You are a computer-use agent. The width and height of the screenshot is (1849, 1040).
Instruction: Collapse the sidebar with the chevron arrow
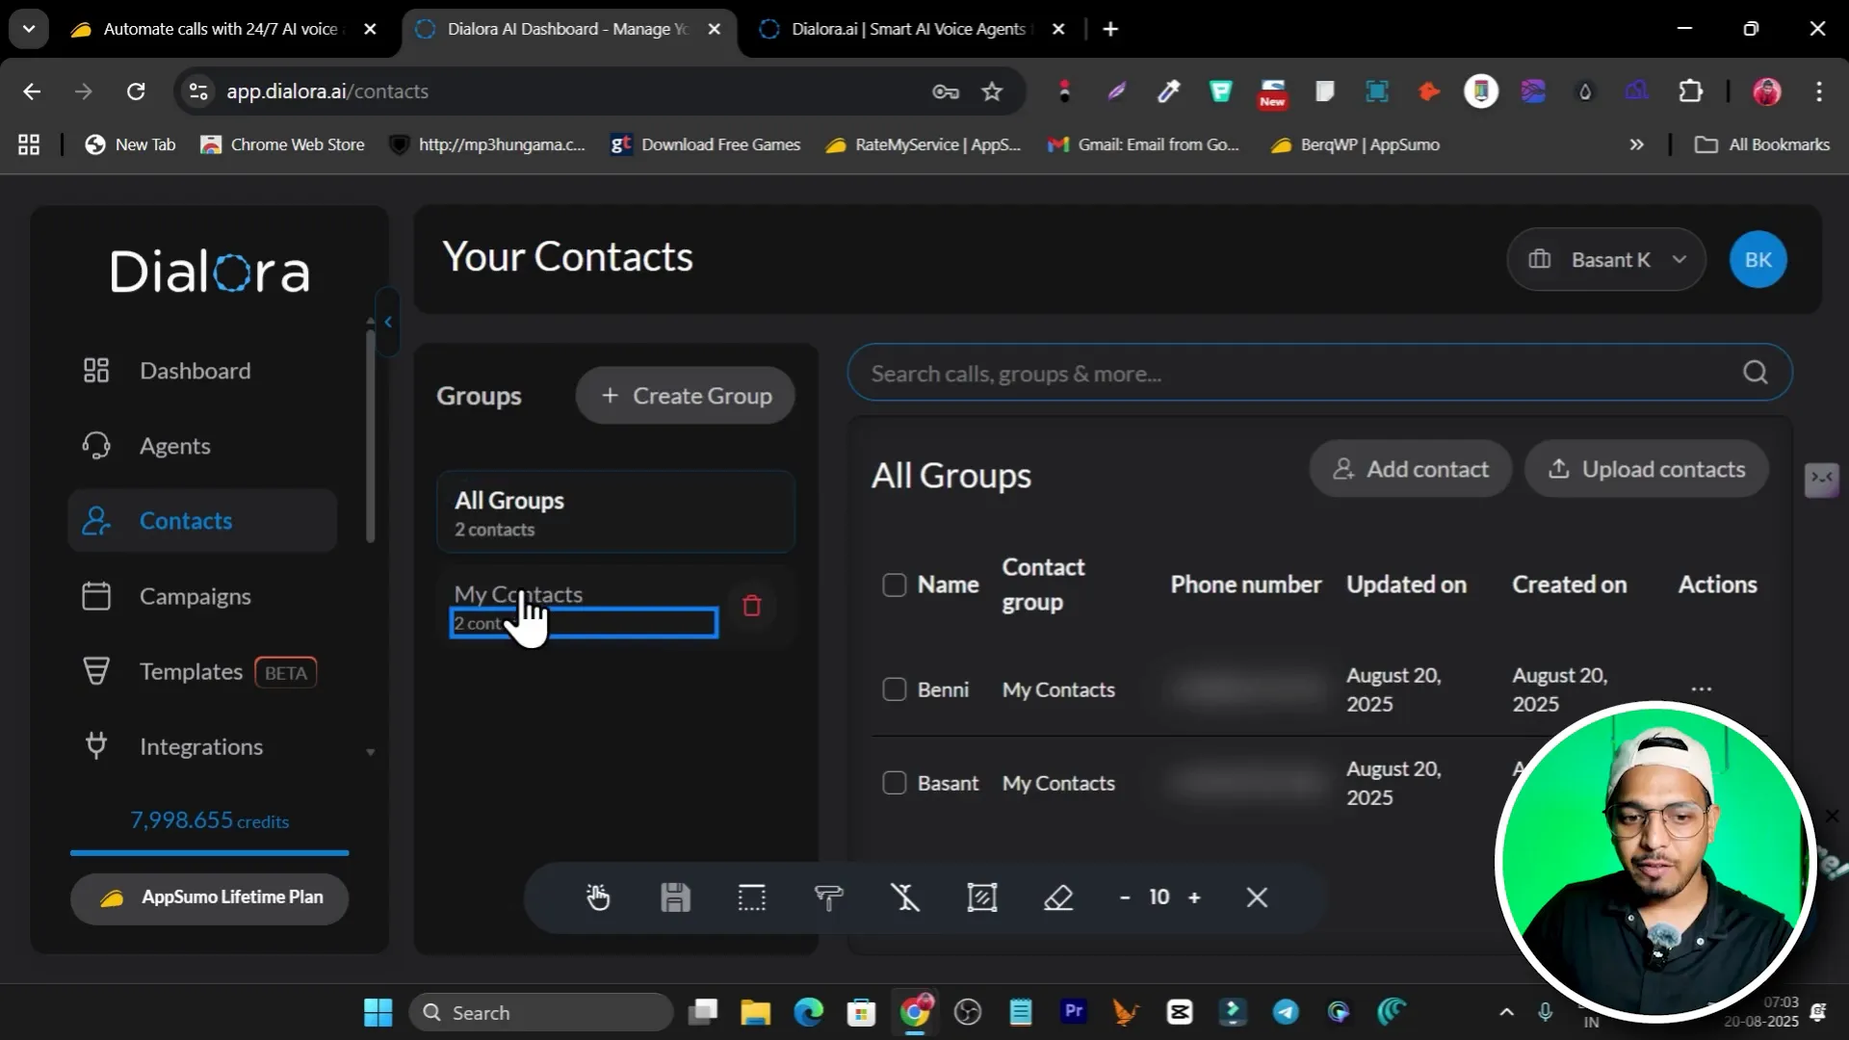pos(388,323)
